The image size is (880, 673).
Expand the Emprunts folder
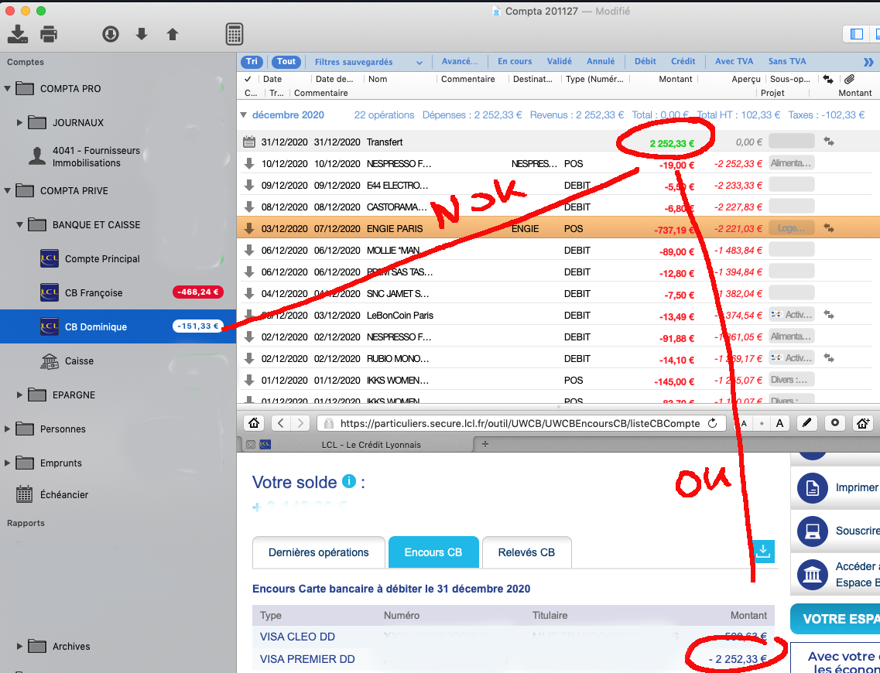pyautogui.click(x=7, y=463)
